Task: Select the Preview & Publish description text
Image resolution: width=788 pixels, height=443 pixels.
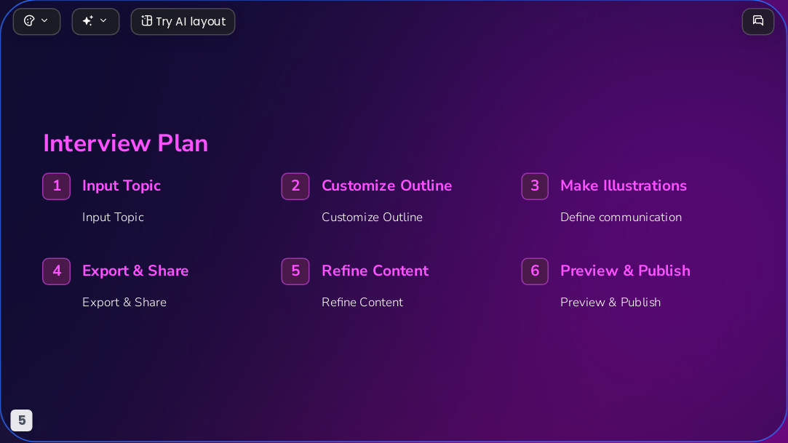Action: [610, 303]
